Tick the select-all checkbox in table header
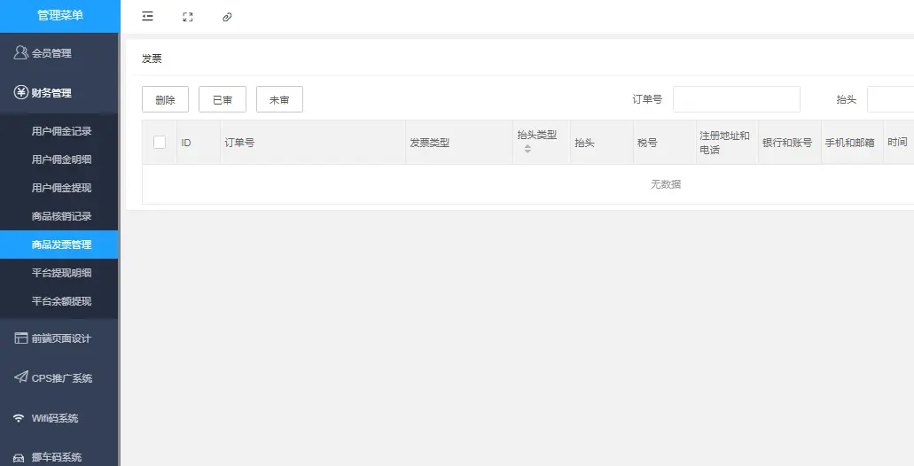Viewport: 914px width, 466px height. (160, 142)
